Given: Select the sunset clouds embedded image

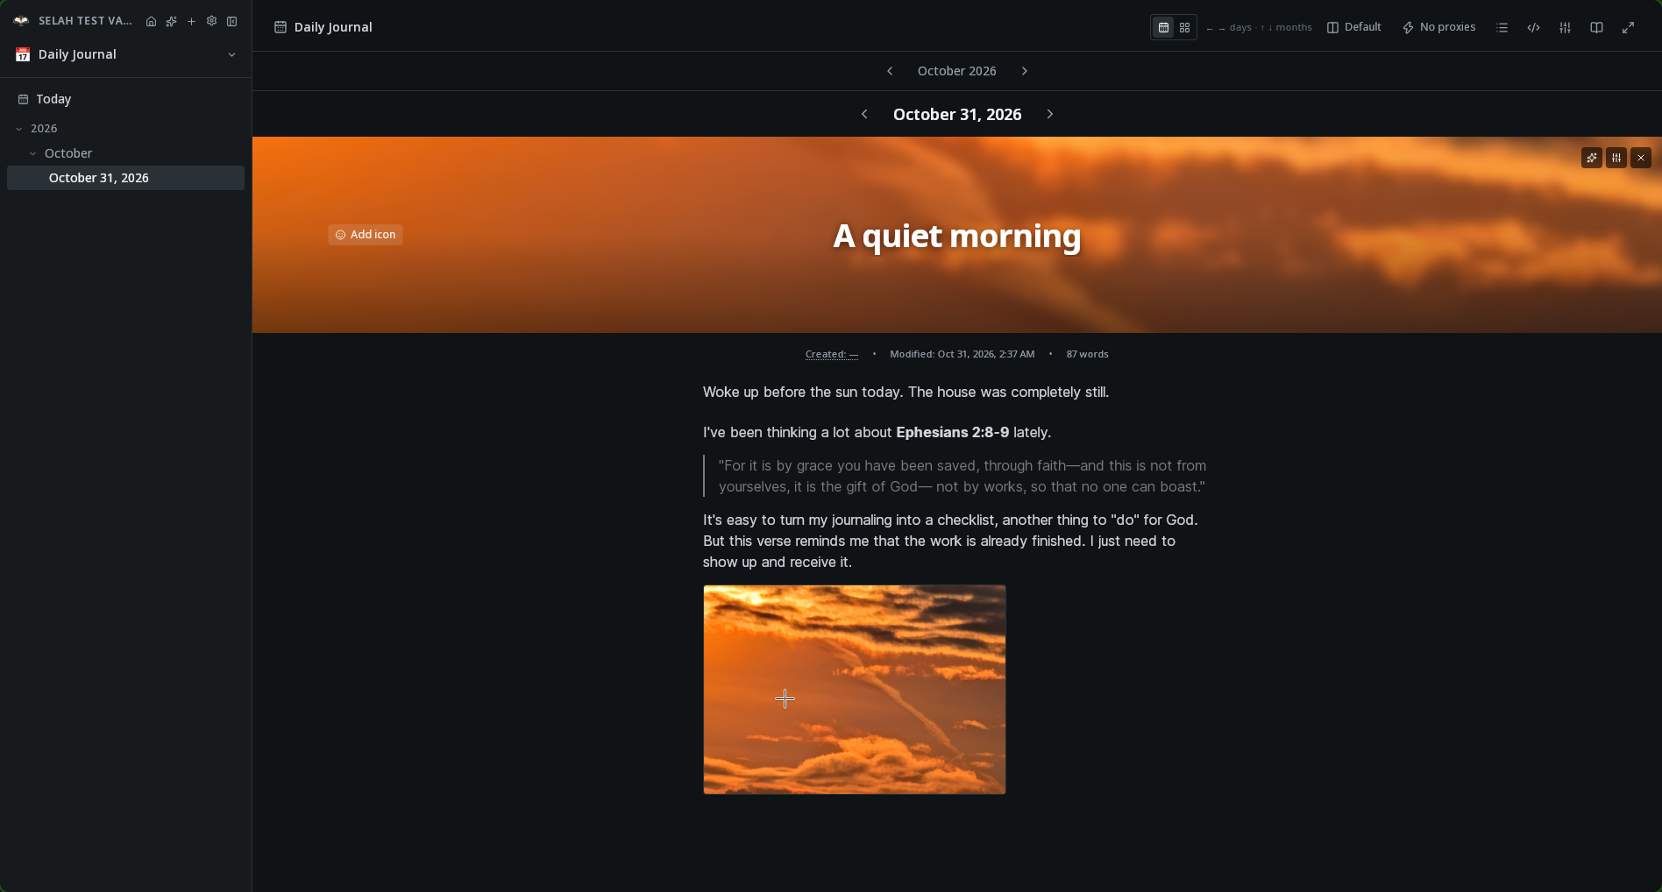Looking at the screenshot, I should [855, 690].
